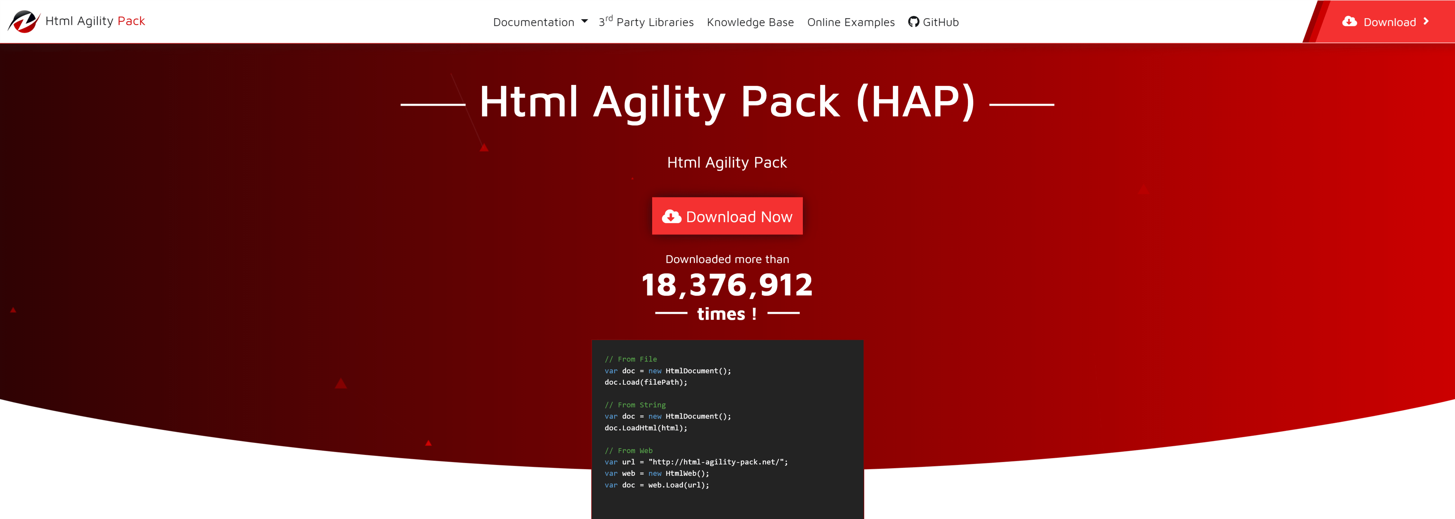Screen dimensions: 1455x519
Task: Open the Documentation dropdown menu
Action: [x=533, y=22]
